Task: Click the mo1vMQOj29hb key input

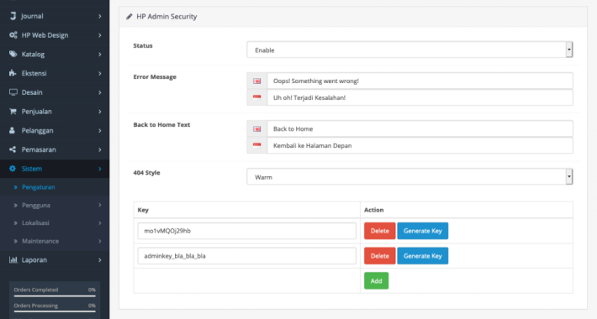Action: click(x=246, y=231)
